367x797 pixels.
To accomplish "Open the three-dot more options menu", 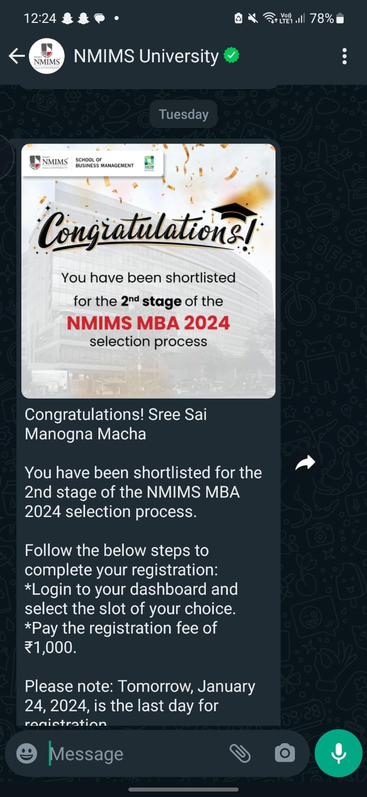I will (344, 56).
